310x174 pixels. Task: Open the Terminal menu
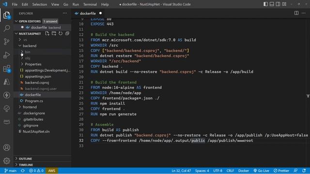click(x=90, y=4)
